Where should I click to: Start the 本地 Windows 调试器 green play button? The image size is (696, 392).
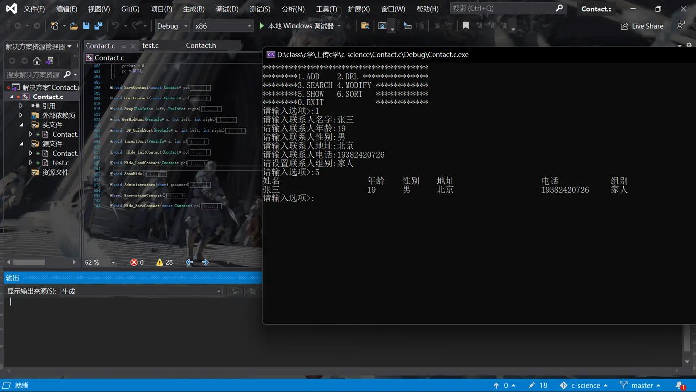point(262,26)
